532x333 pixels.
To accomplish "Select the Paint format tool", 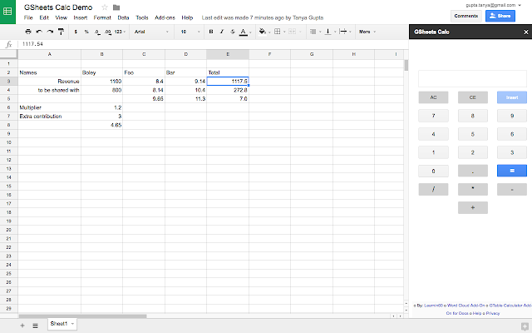I will coord(61,32).
